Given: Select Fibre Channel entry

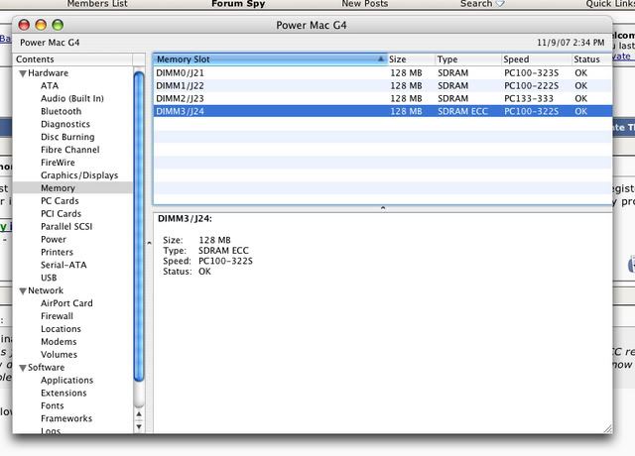Looking at the screenshot, I should pos(70,150).
